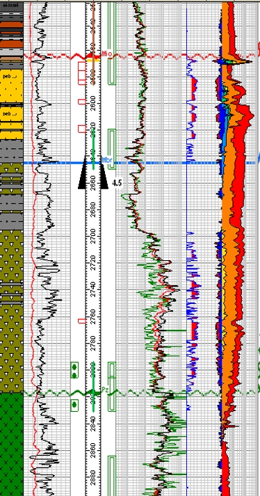Viewport: 260px width, 496px height.
Task: Click the stacked red boxes below Mio
Action: pyautogui.click(x=81, y=73)
